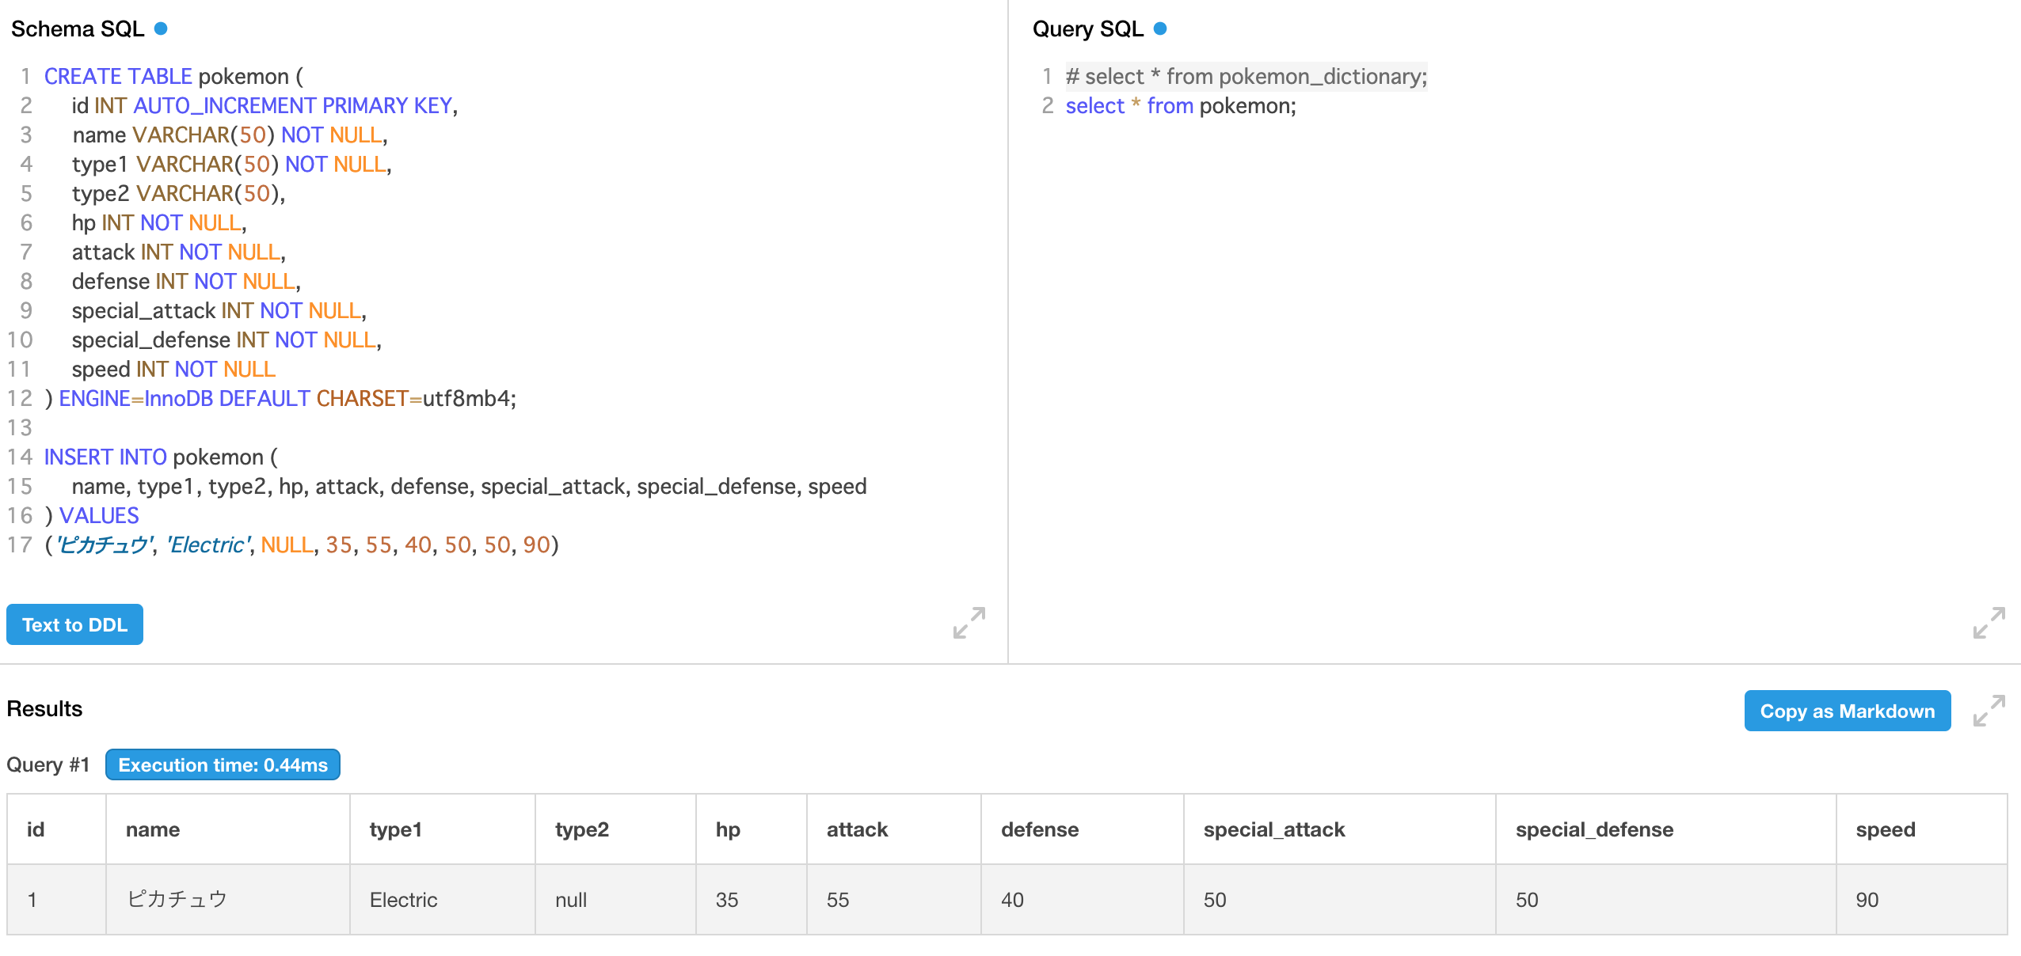Click the 'hp' column header
The width and height of the screenshot is (2021, 956).
click(752, 829)
